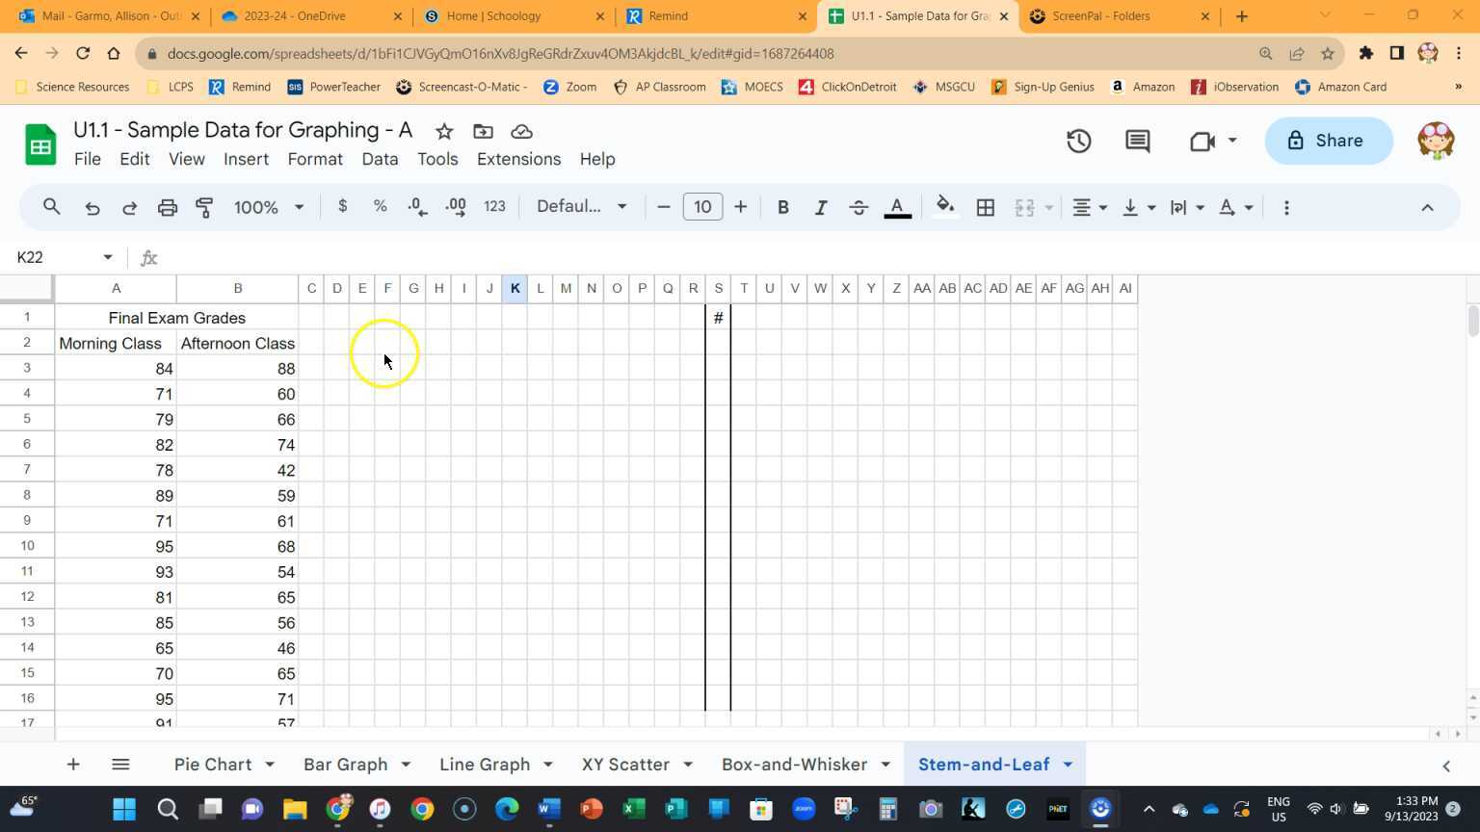Open the Fill color tool
1480x832 pixels.
[944, 206]
